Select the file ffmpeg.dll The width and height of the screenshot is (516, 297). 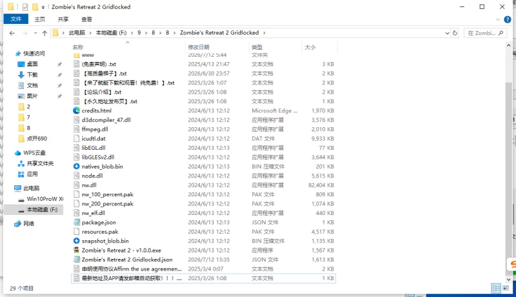95,129
